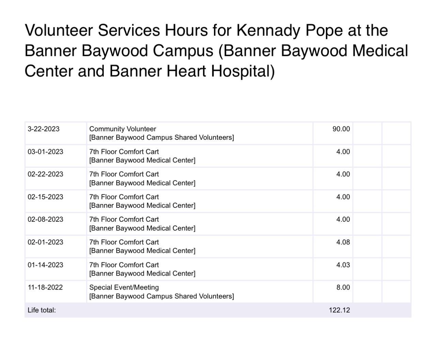Click the document title heading text

click(x=217, y=50)
